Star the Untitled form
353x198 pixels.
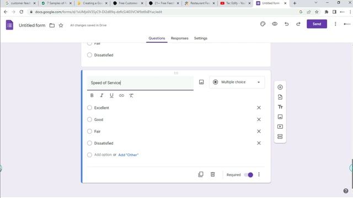(x=61, y=25)
